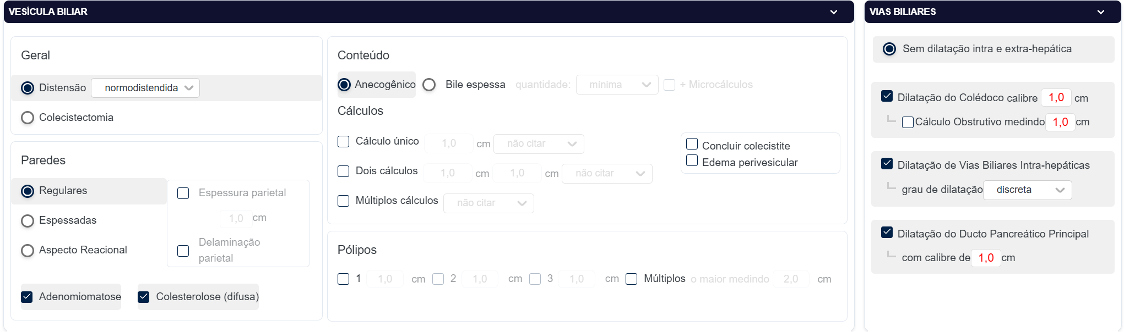1124x332 pixels.
Task: Uncheck the Adenomiomatose checkbox
Action: pos(27,297)
